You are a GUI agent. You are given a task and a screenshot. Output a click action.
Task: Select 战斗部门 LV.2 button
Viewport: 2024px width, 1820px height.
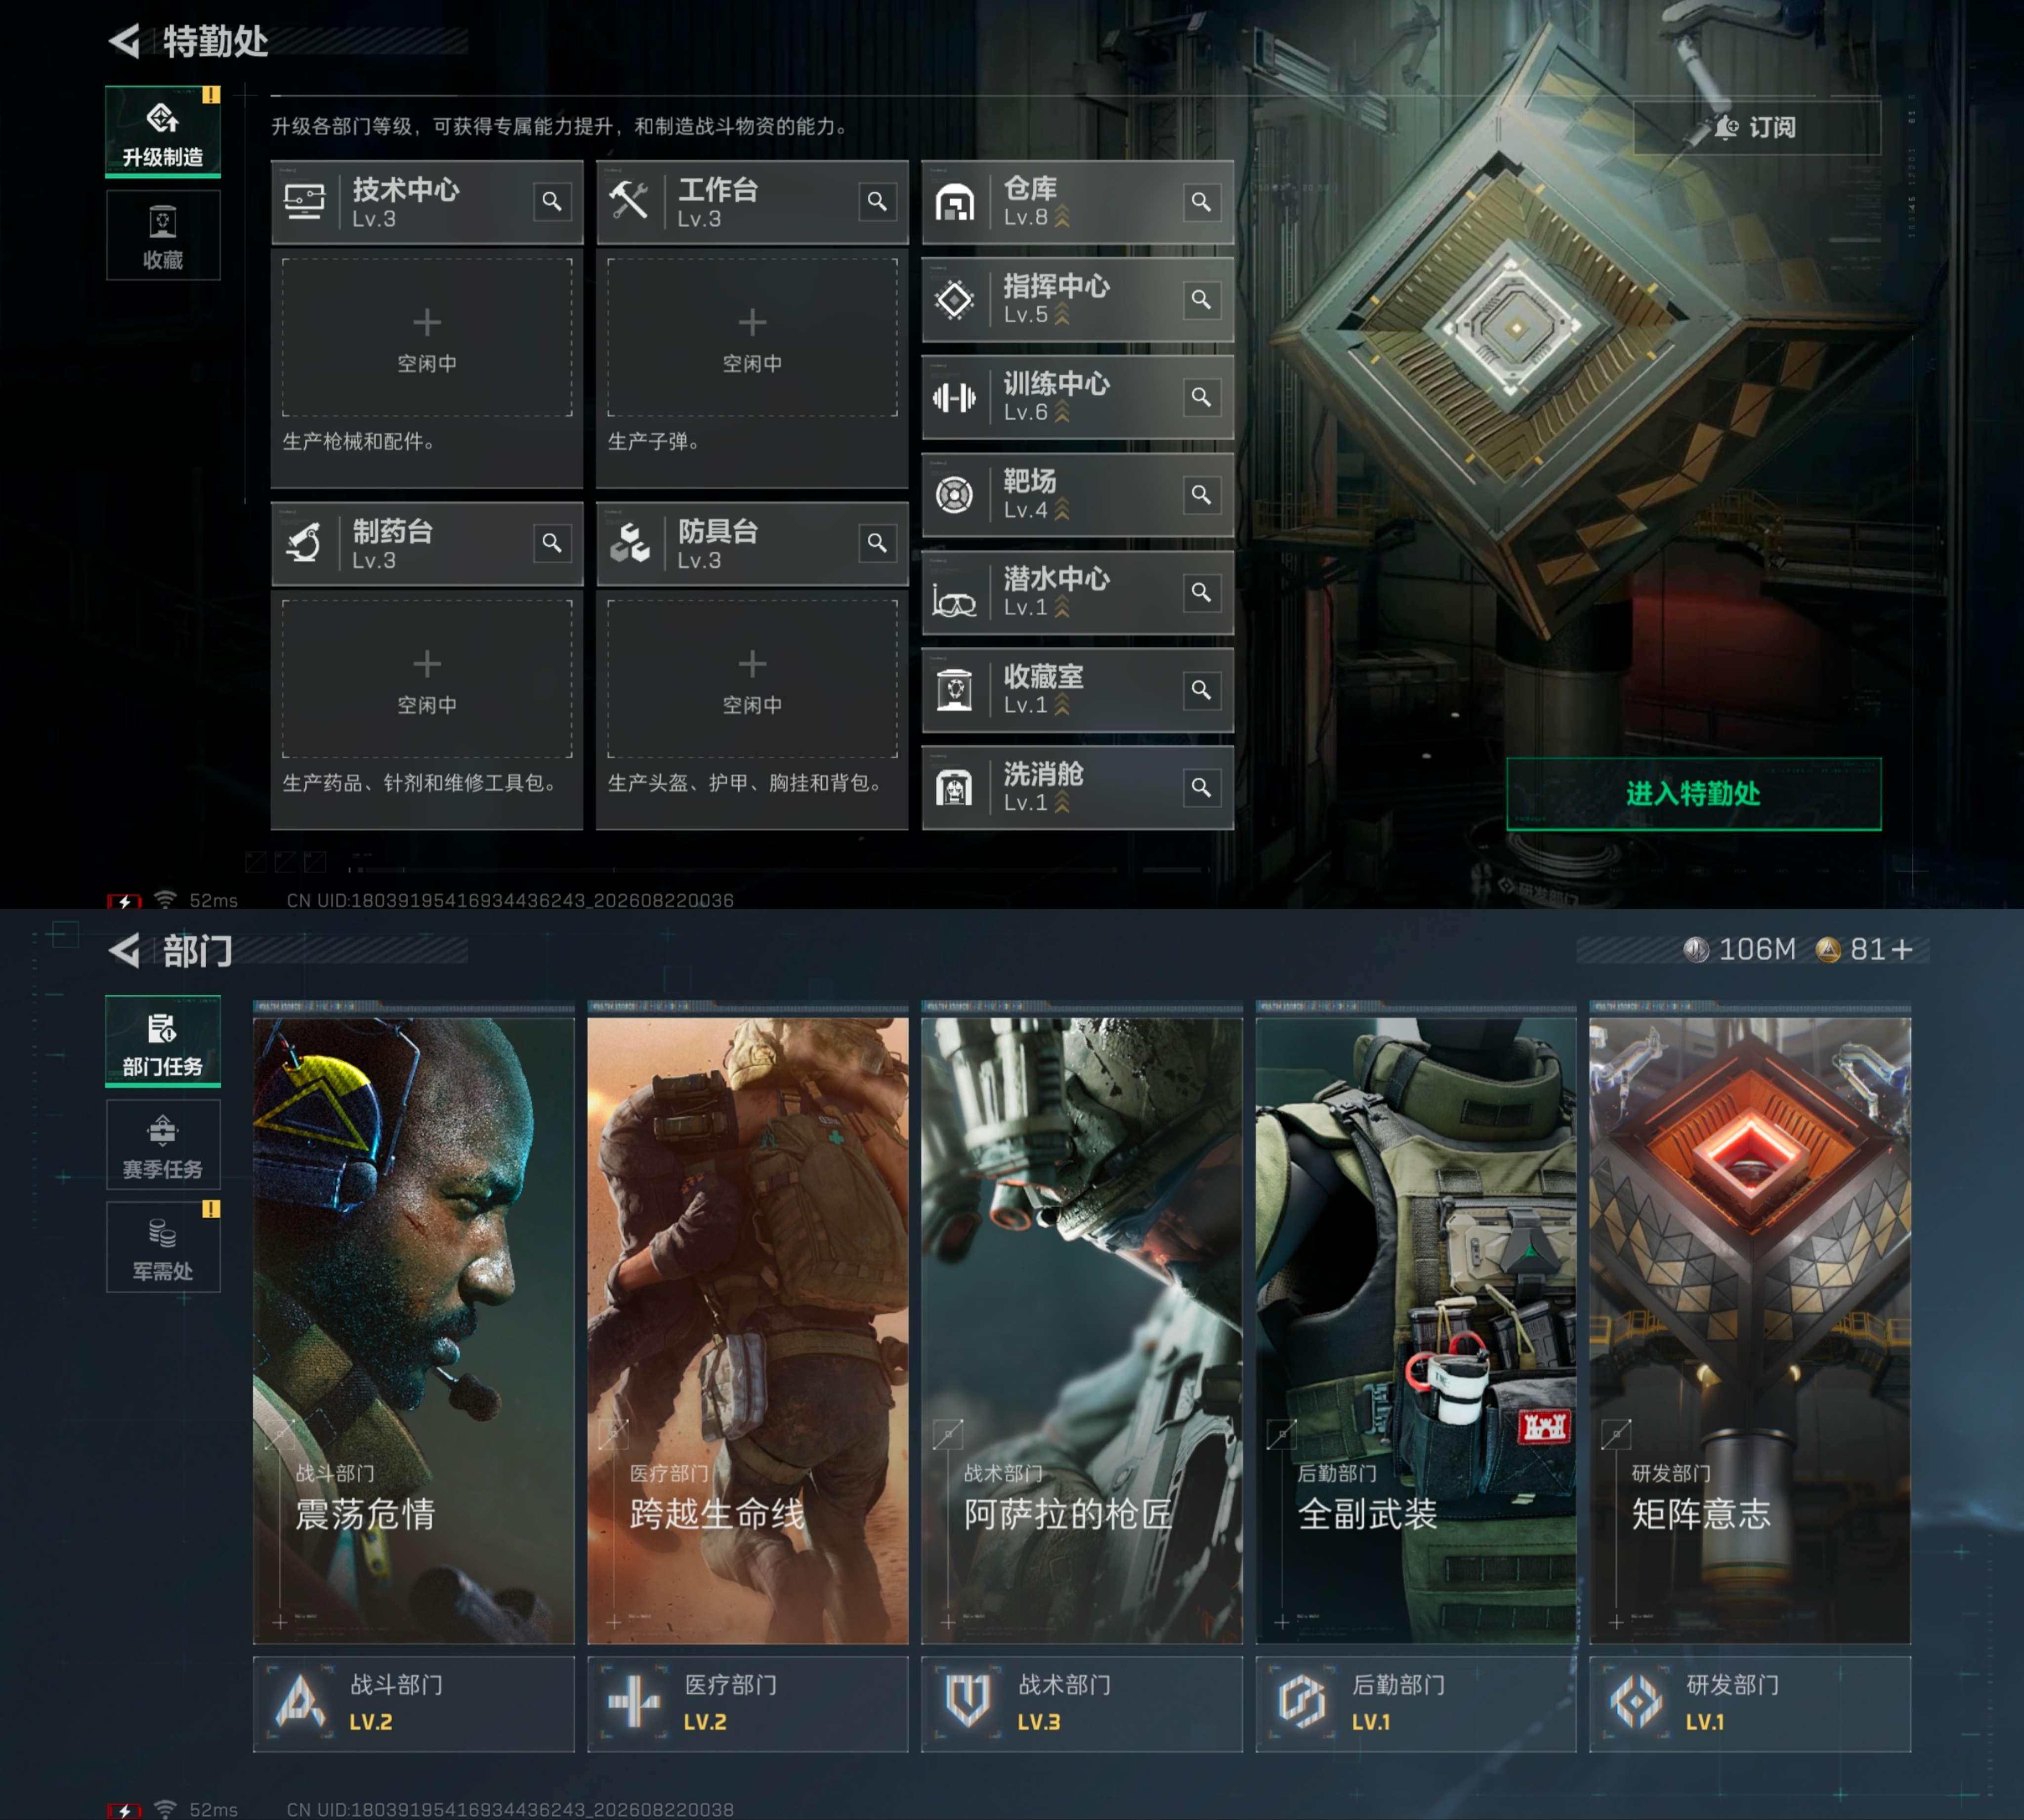coord(414,1704)
